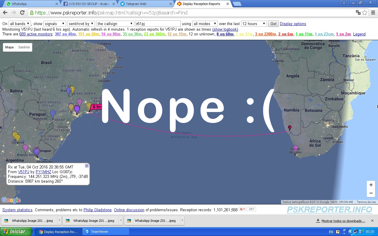Click the V51PJ transmitter marker in Namibia
The width and height of the screenshot is (378, 236).
point(290,128)
